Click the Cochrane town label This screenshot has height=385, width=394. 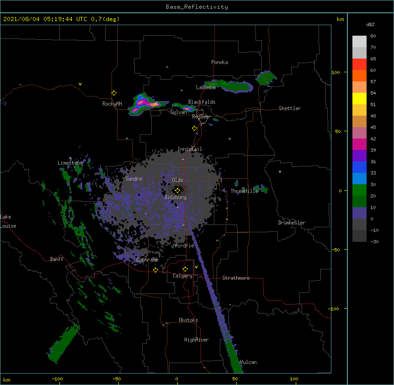point(147,260)
